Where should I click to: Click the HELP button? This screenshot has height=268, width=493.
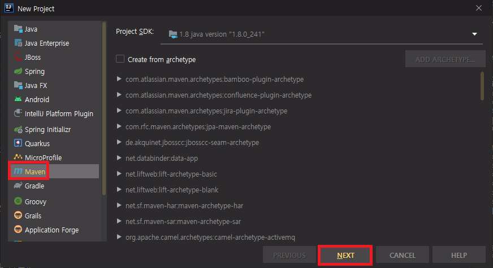(x=459, y=255)
